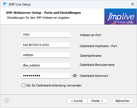Click the 'Webserver-Port' label
The width and height of the screenshot is (137, 108).
(91, 35)
